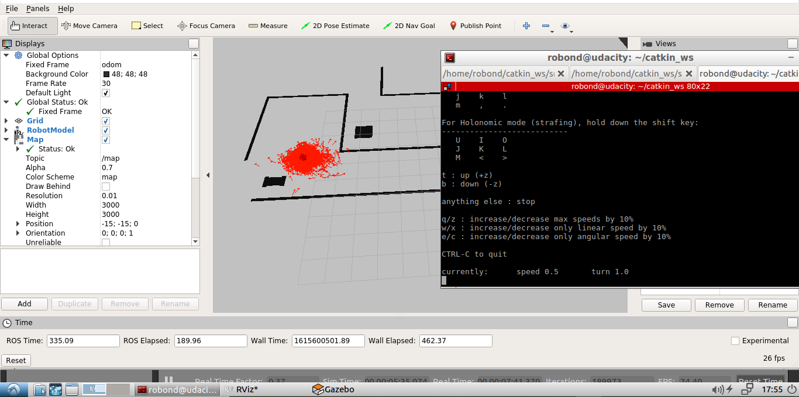
Task: Enable Draw Behind for the Map
Action: [106, 186]
